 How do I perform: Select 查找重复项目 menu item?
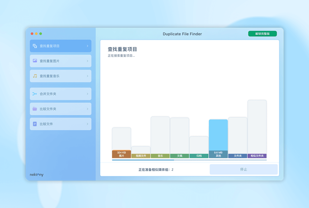pos(60,46)
